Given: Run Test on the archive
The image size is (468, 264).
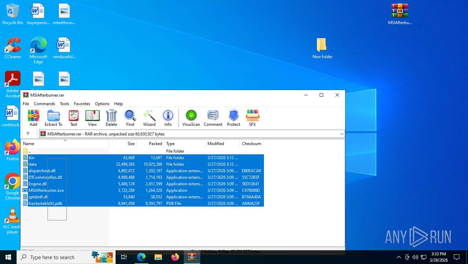Looking at the screenshot, I should coord(74,118).
